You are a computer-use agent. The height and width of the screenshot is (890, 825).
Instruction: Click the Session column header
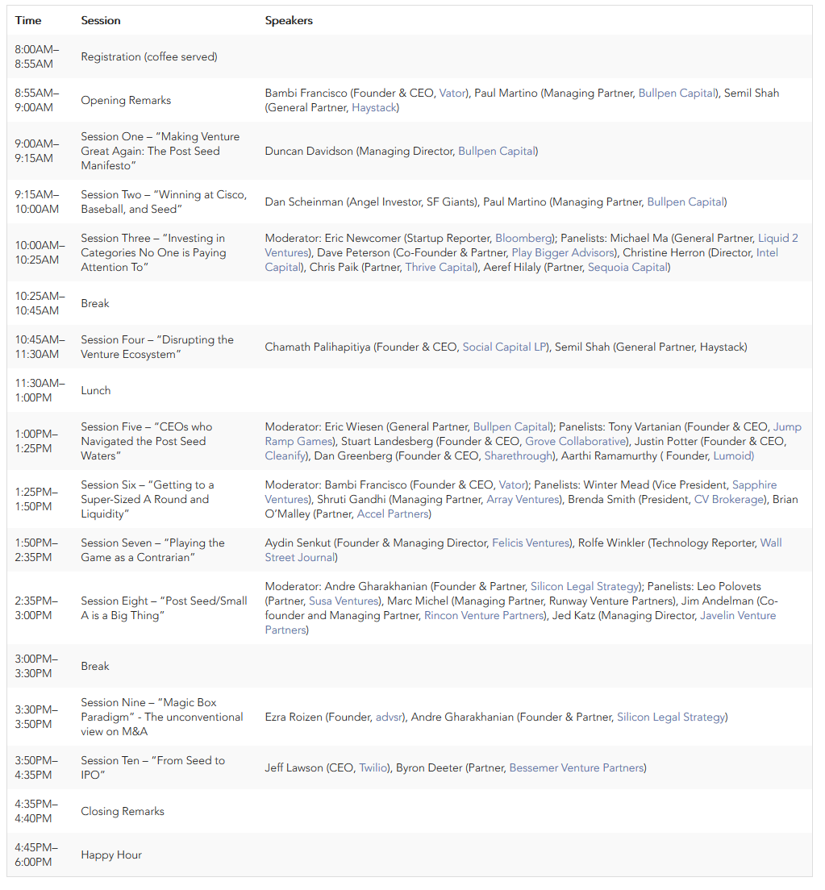click(101, 21)
